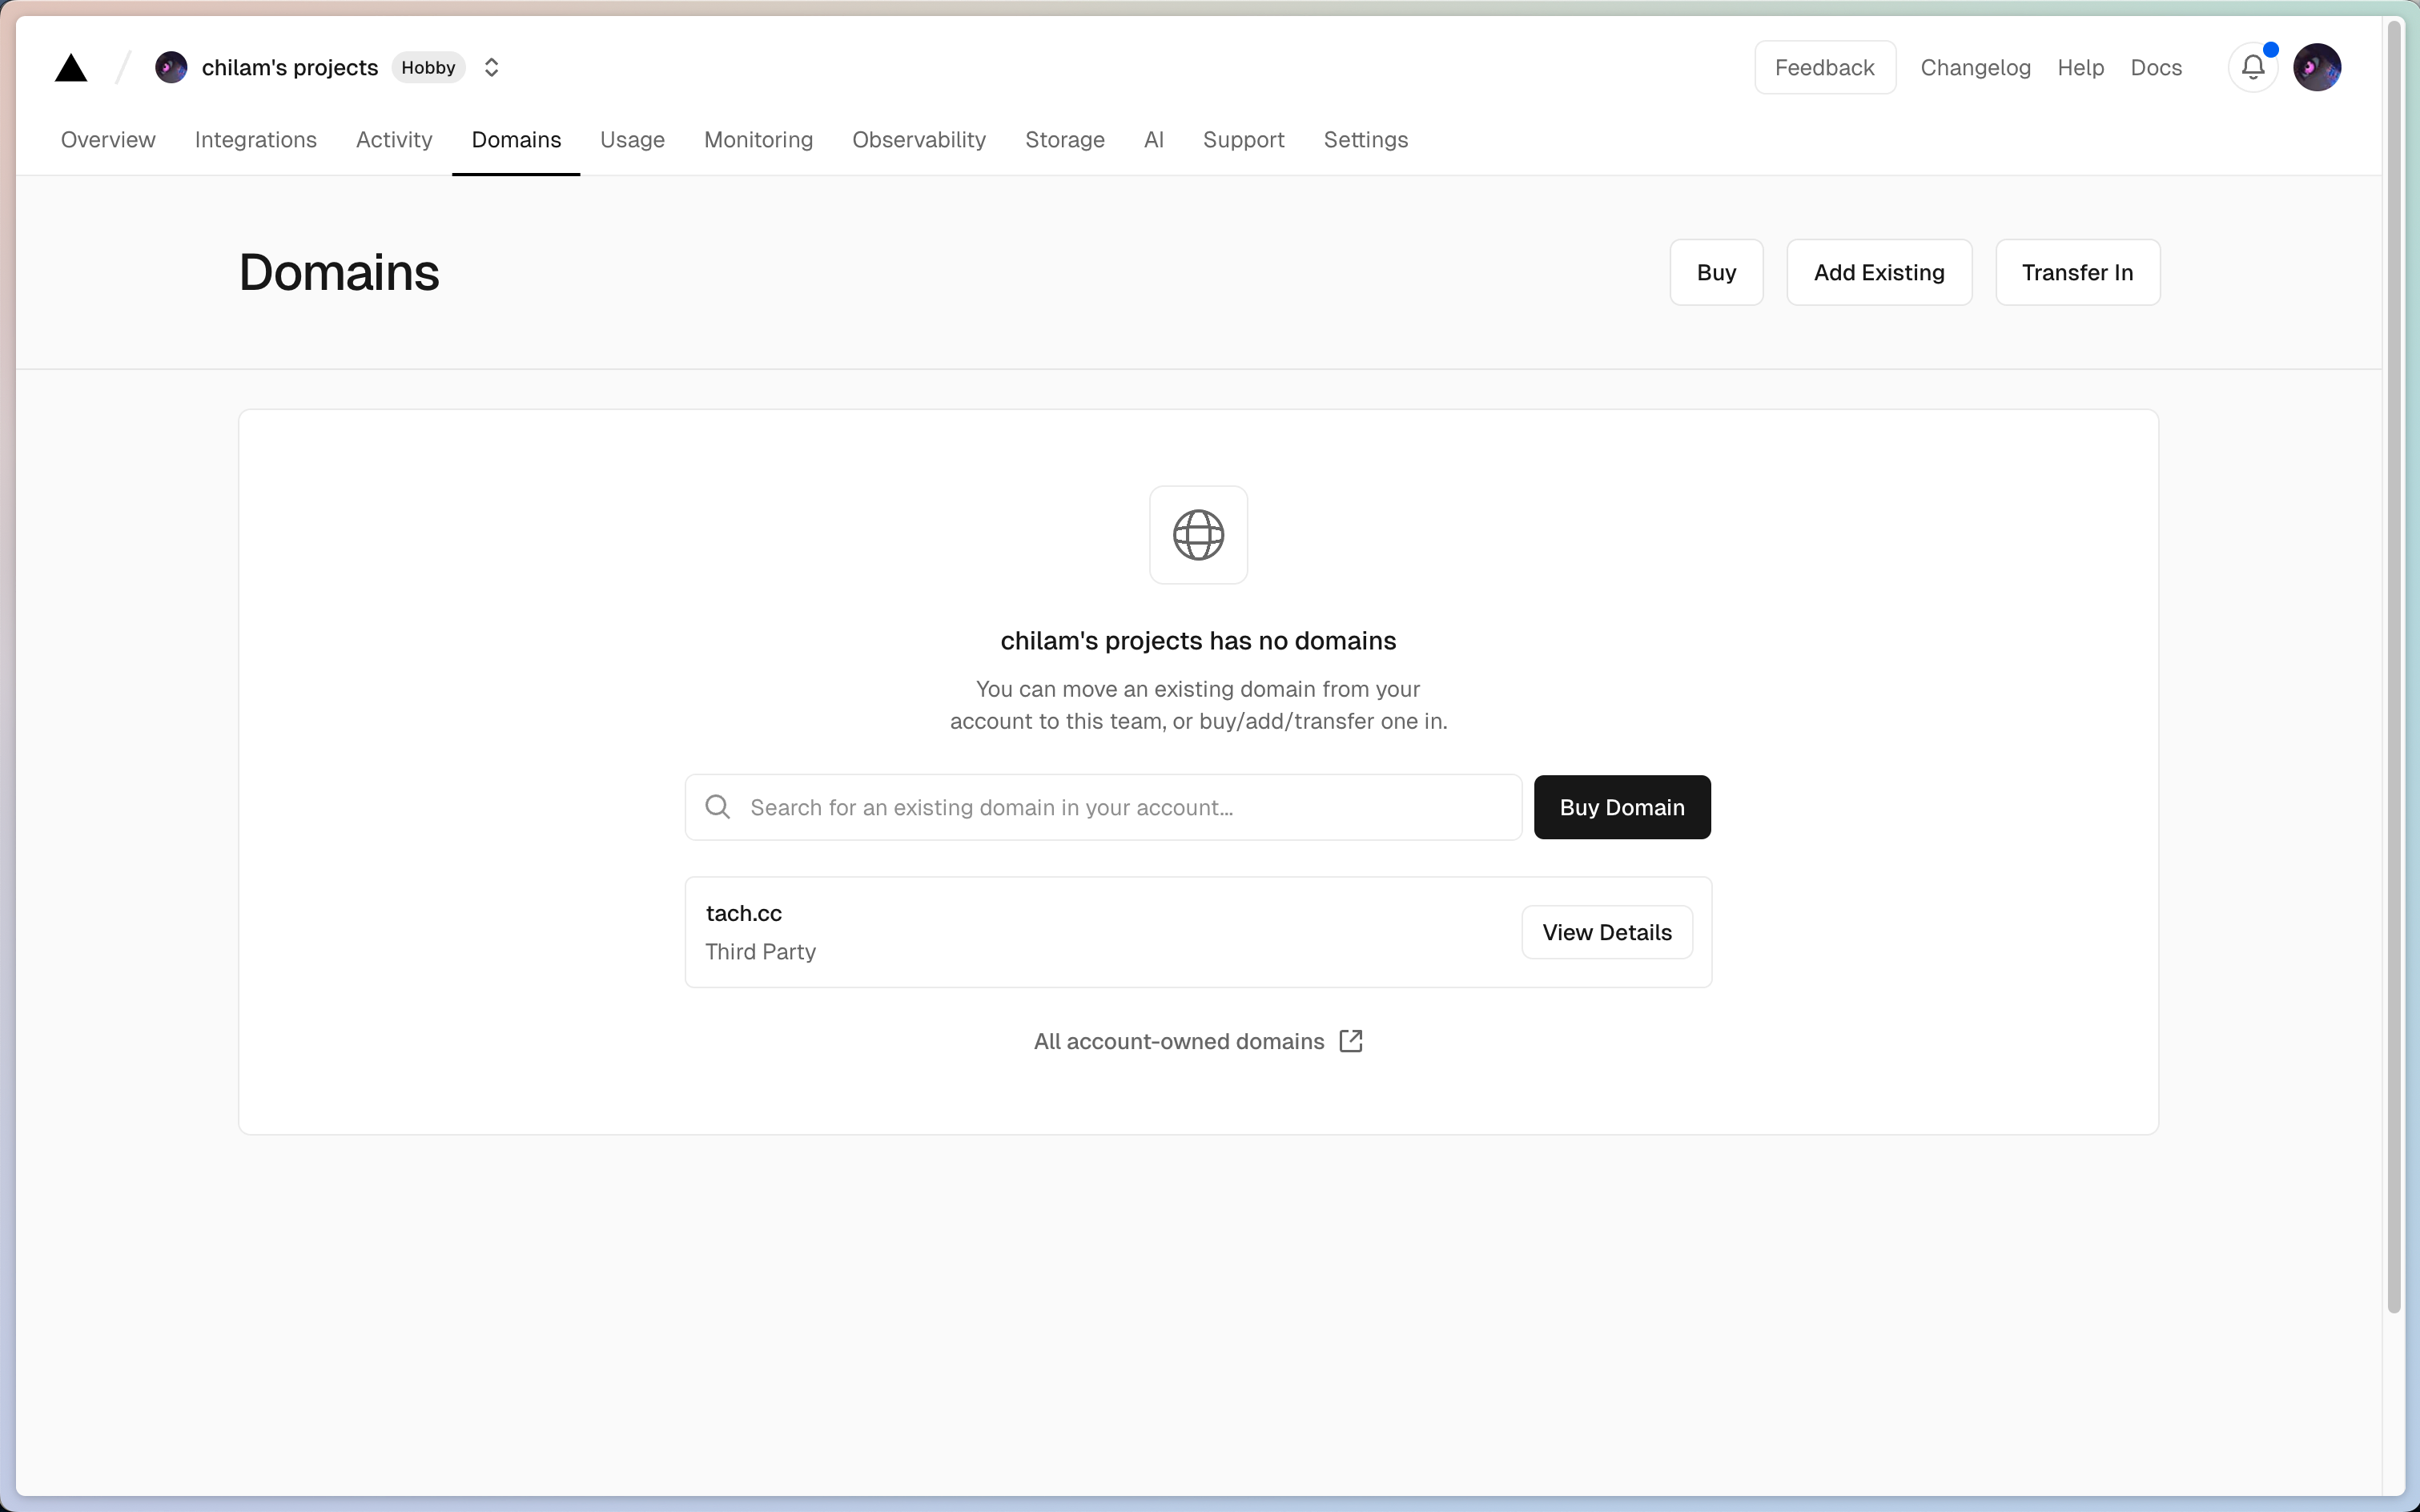Click the external link icon after account-owned domains
This screenshot has height=1512, width=2420.
tap(1351, 1041)
